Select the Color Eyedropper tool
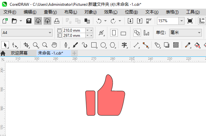206x136 pixels. point(188,45)
